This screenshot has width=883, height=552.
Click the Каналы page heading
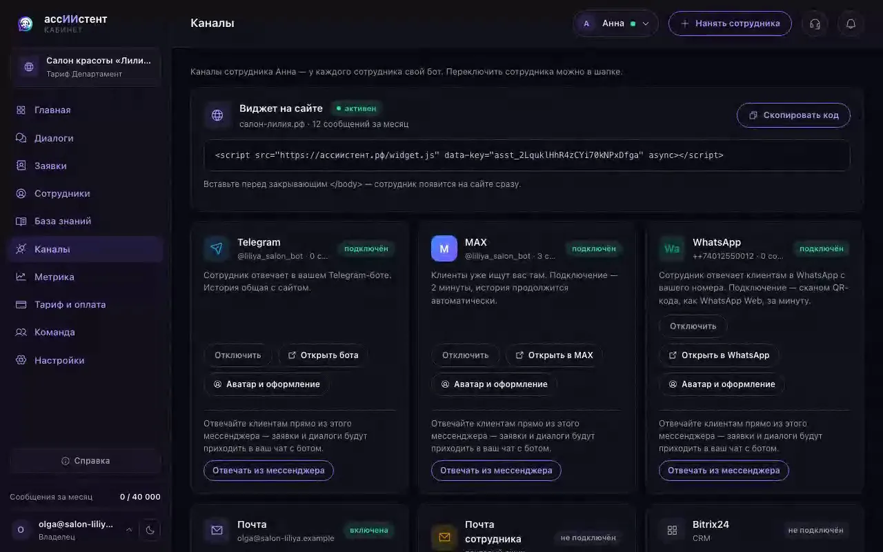212,23
